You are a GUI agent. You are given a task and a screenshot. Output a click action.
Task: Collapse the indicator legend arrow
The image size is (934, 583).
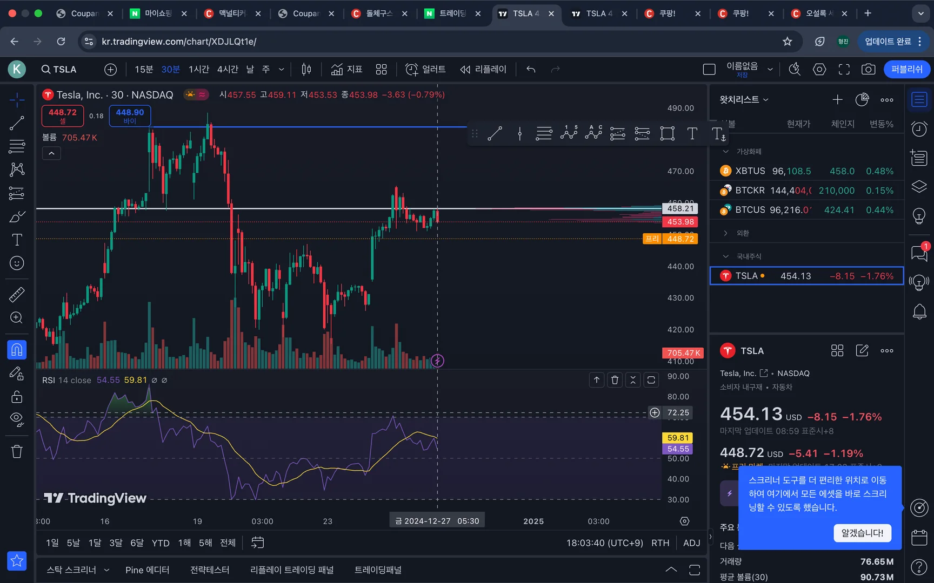pos(51,153)
